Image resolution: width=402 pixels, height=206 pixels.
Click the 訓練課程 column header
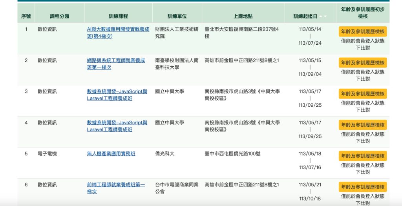pyautogui.click(x=118, y=16)
